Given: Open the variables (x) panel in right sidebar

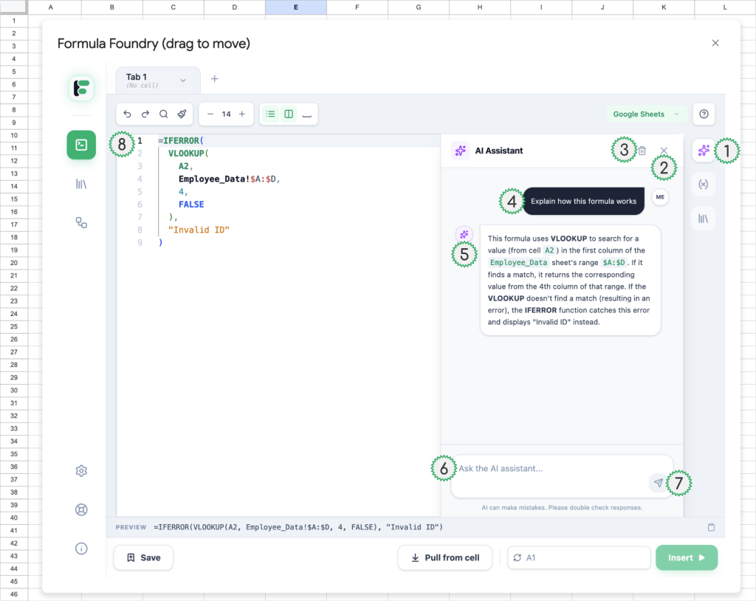Looking at the screenshot, I should (x=703, y=185).
